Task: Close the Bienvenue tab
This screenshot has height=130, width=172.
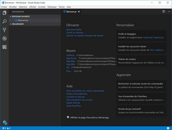Action: (79, 12)
